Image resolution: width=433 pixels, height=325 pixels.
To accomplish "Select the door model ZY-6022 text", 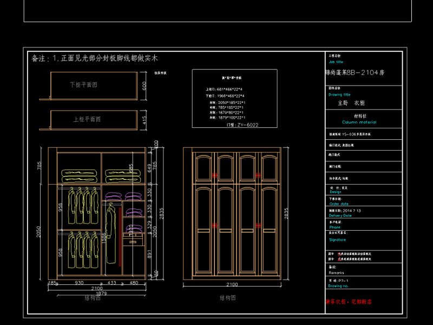I will [x=242, y=125].
